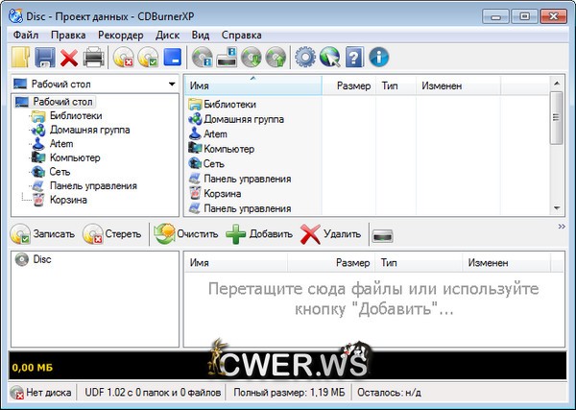Viewport: 576px width, 410px height.
Task: Expand the hidden toolbar items chevron
Action: (x=562, y=227)
